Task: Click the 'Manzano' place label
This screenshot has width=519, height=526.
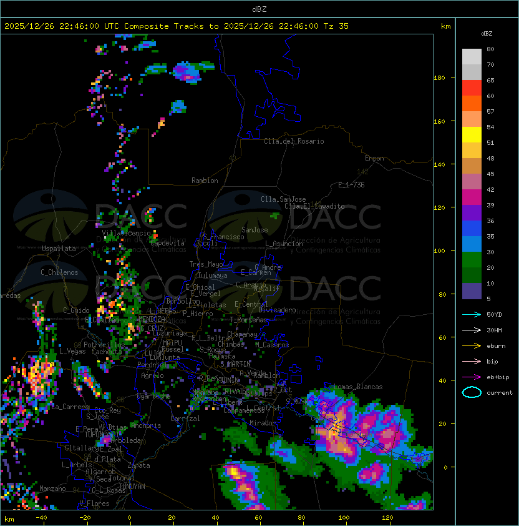Action: click(52, 489)
